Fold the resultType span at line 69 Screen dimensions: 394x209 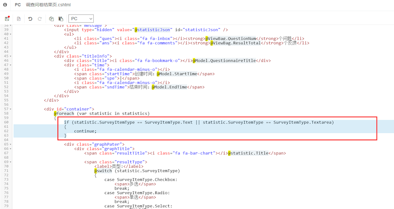(11, 162)
